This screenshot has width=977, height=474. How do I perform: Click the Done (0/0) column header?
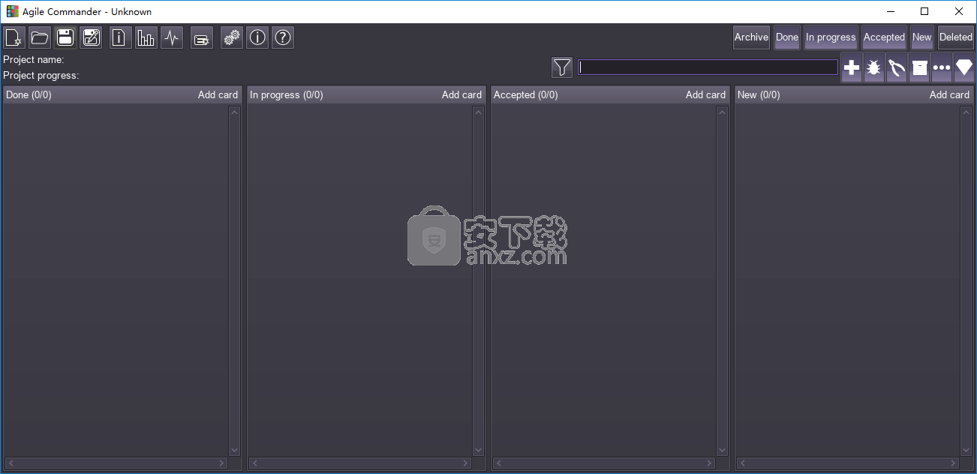pyautogui.click(x=29, y=94)
